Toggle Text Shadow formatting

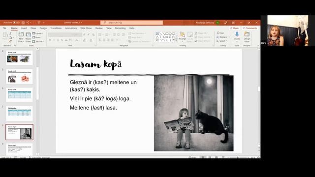[62, 40]
